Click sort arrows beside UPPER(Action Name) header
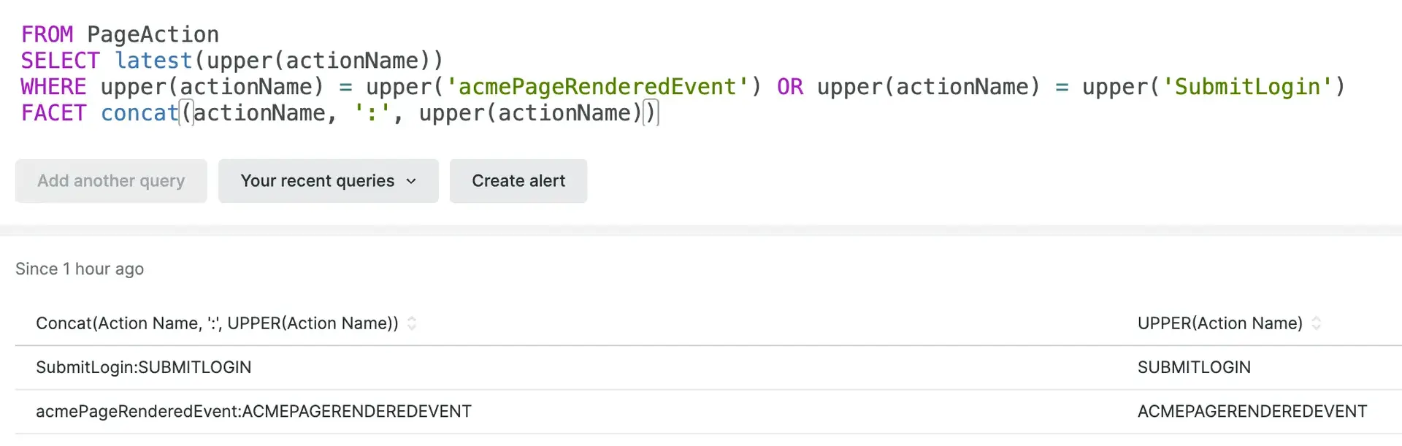The width and height of the screenshot is (1402, 446). 1316,323
